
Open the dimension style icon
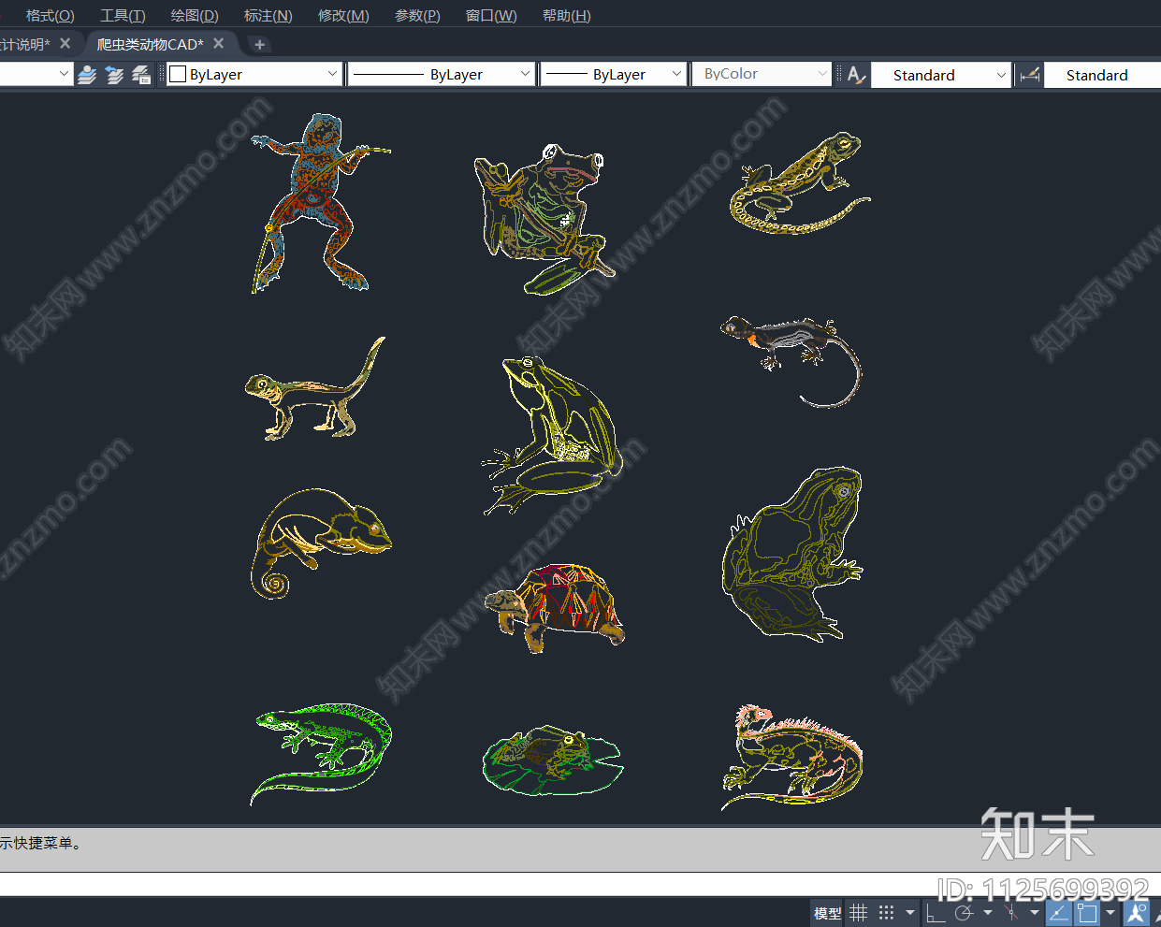tap(1030, 75)
